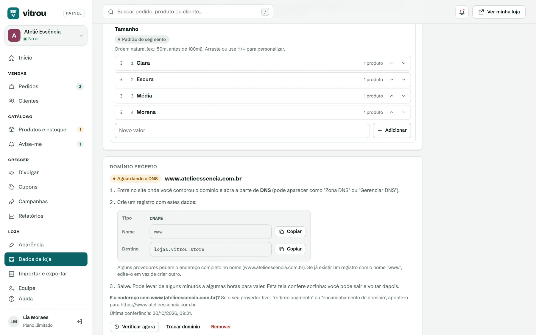Click the search magnifier icon
536x335 pixels.
(111, 12)
